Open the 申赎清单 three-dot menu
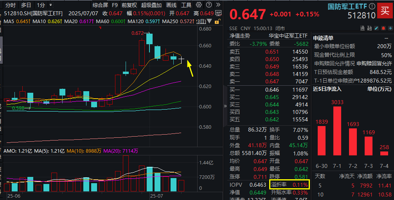 [386, 38]
